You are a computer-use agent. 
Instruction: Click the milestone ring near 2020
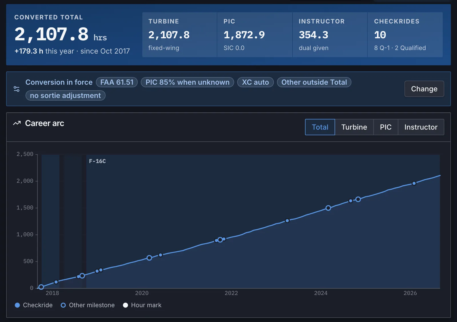pyautogui.click(x=149, y=258)
